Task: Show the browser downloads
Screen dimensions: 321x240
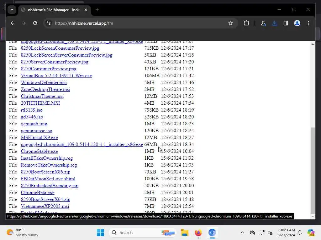Action: (x=275, y=23)
